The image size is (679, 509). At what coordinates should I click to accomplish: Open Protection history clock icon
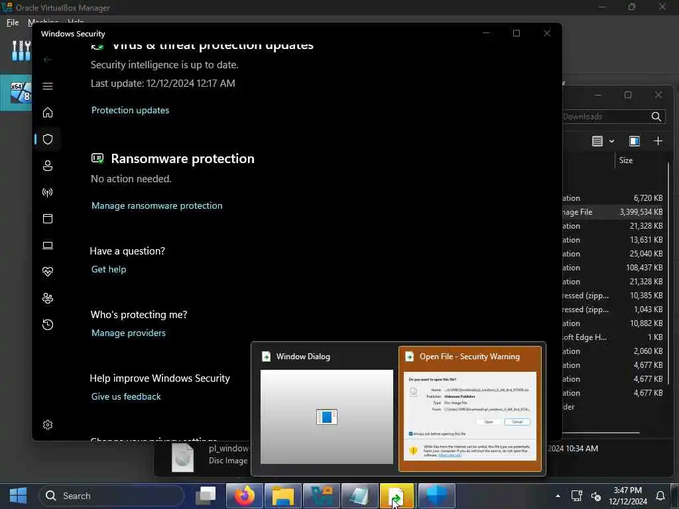48,325
